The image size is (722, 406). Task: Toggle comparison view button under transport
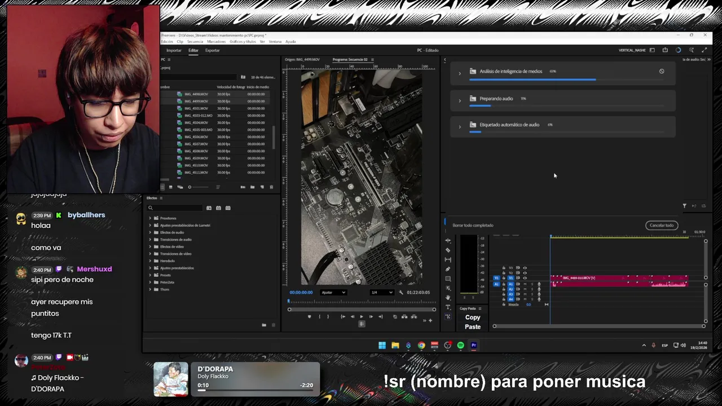(x=362, y=324)
